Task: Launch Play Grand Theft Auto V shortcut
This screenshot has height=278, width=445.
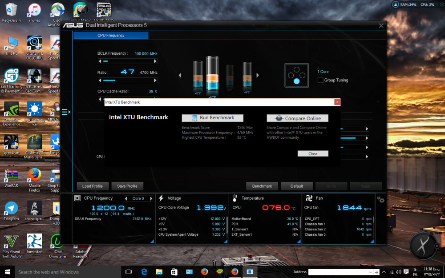Action: point(12,246)
